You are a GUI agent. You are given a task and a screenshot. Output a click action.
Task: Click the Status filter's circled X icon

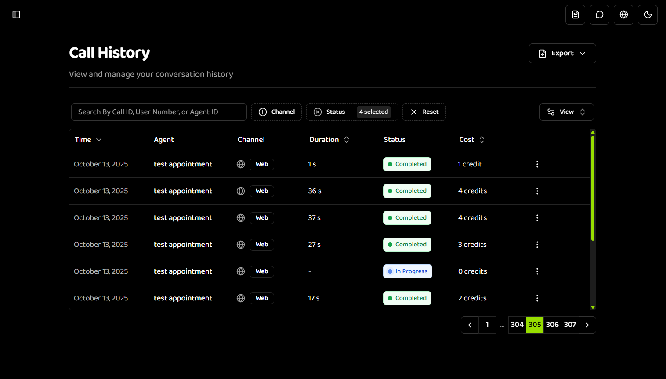[318, 112]
